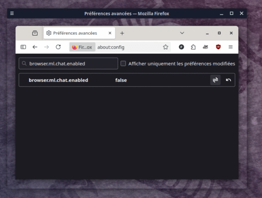Image resolution: width=262 pixels, height=198 pixels.
Task: Expand the list all tabs chevron
Action: [182, 33]
